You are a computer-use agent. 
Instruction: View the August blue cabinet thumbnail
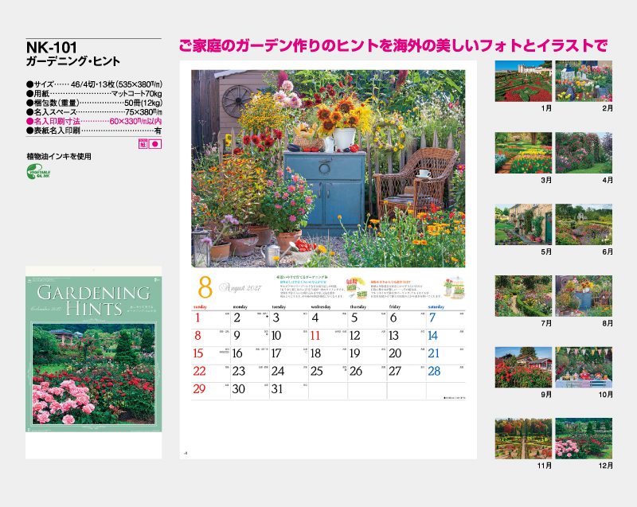click(x=584, y=296)
